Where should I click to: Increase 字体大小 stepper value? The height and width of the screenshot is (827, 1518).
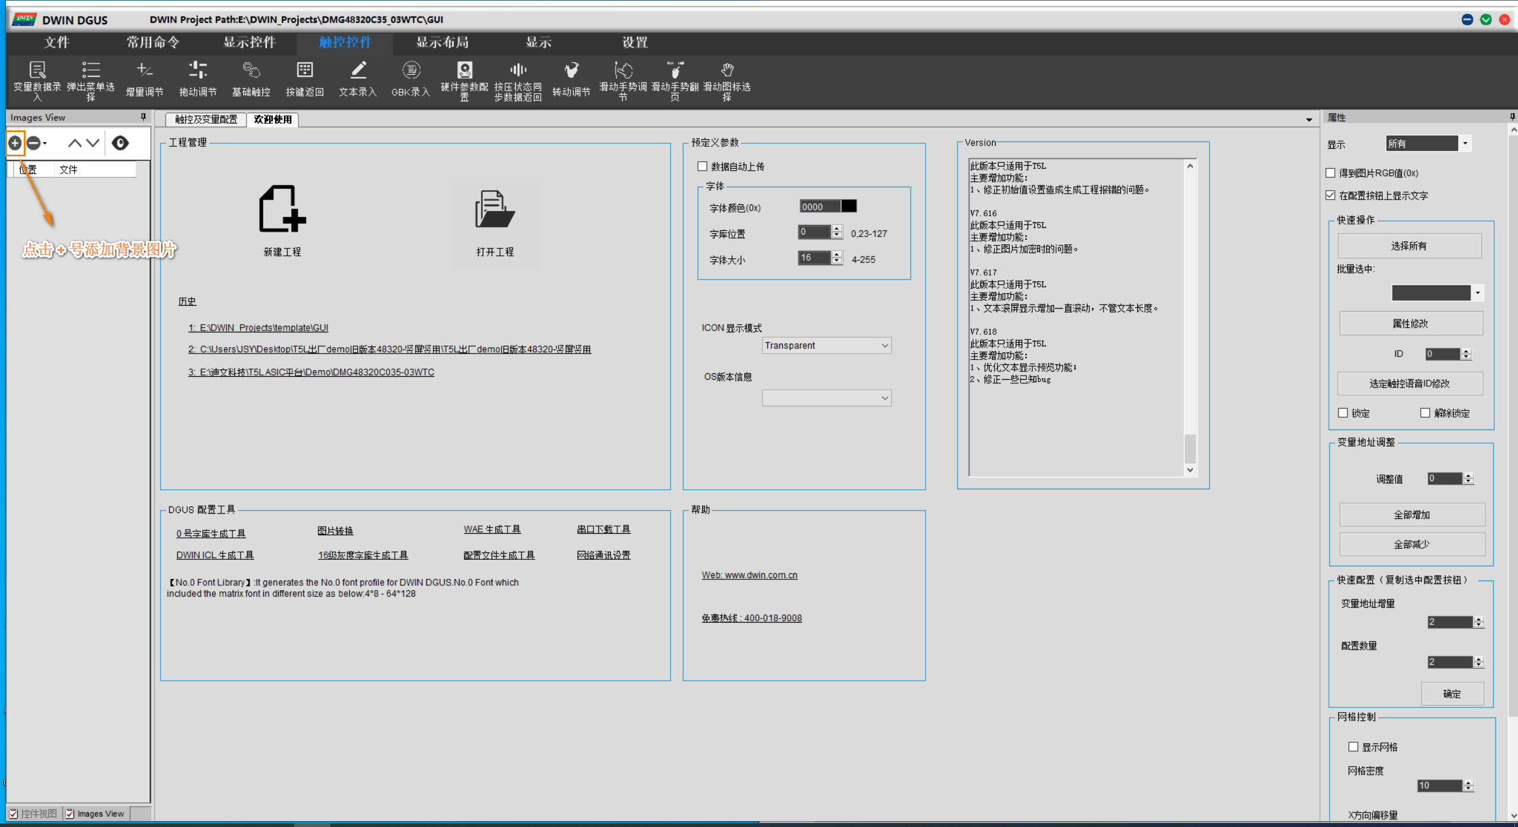[837, 255]
